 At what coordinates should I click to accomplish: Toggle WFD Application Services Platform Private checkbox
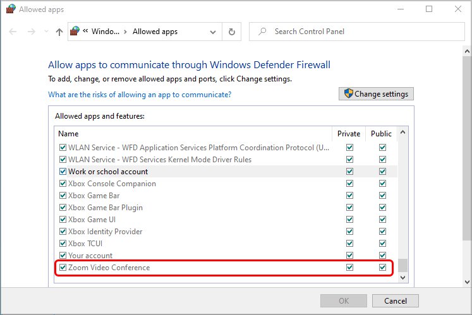349,148
